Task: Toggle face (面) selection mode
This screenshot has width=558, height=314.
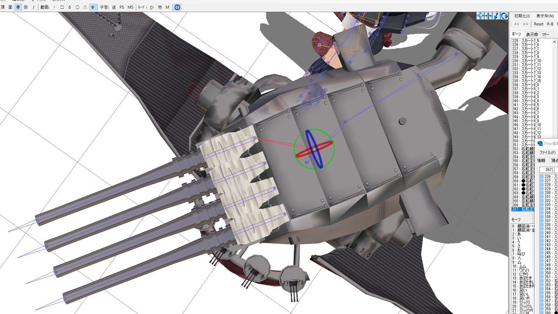Action: 10,7
